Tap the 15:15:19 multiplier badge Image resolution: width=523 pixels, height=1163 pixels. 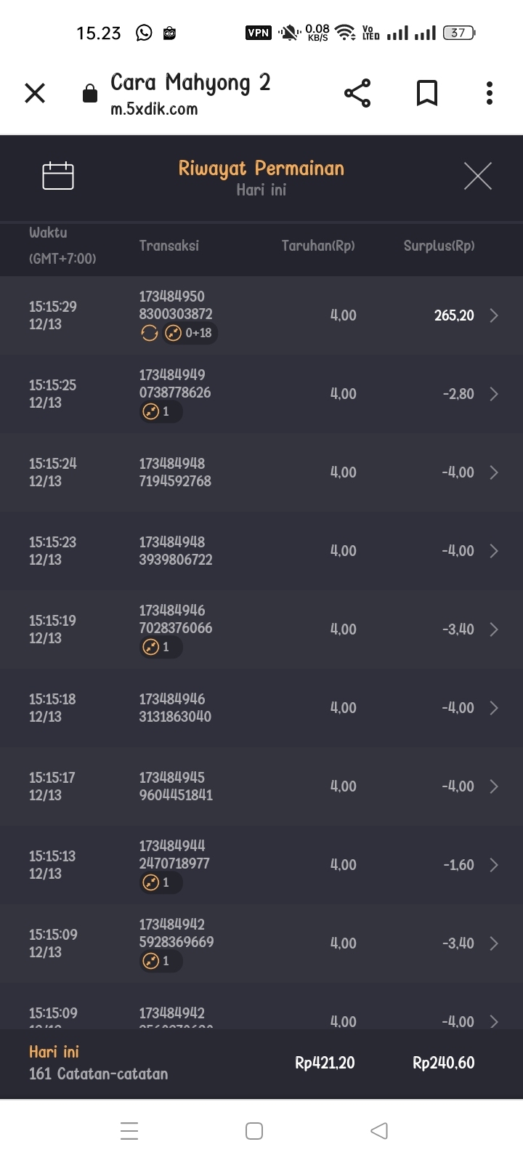[x=161, y=647]
